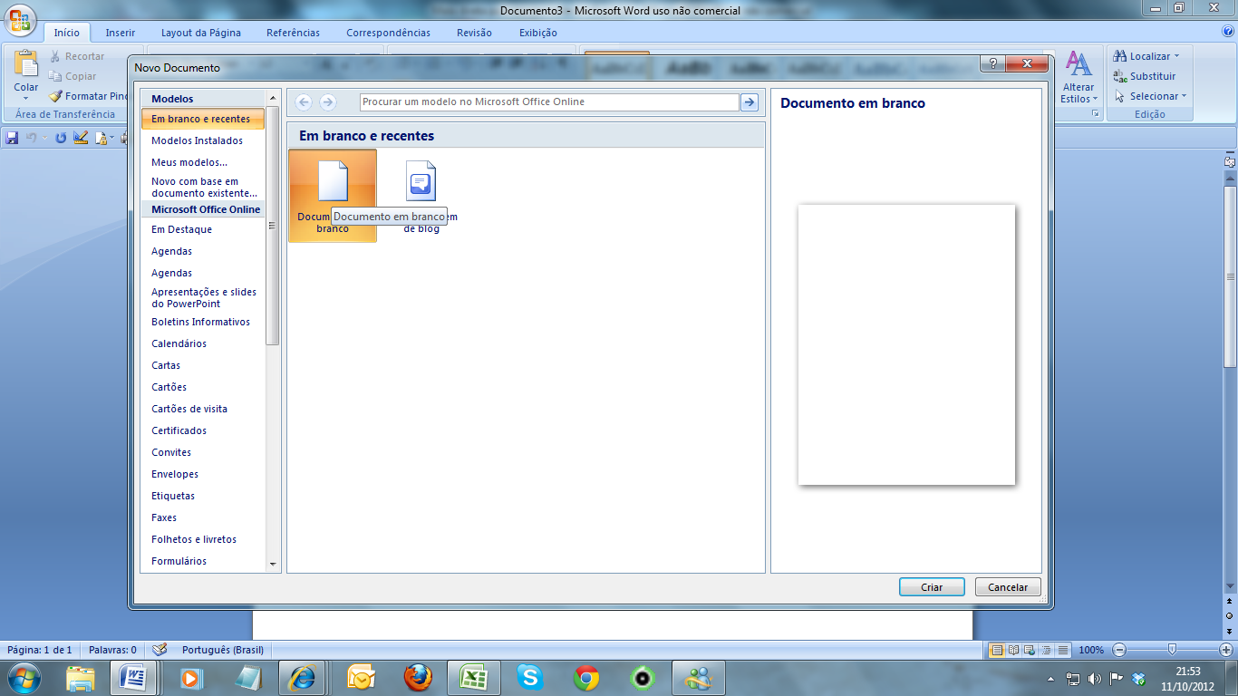
Task: Expand the Estilos dialog launcher
Action: (x=1095, y=114)
